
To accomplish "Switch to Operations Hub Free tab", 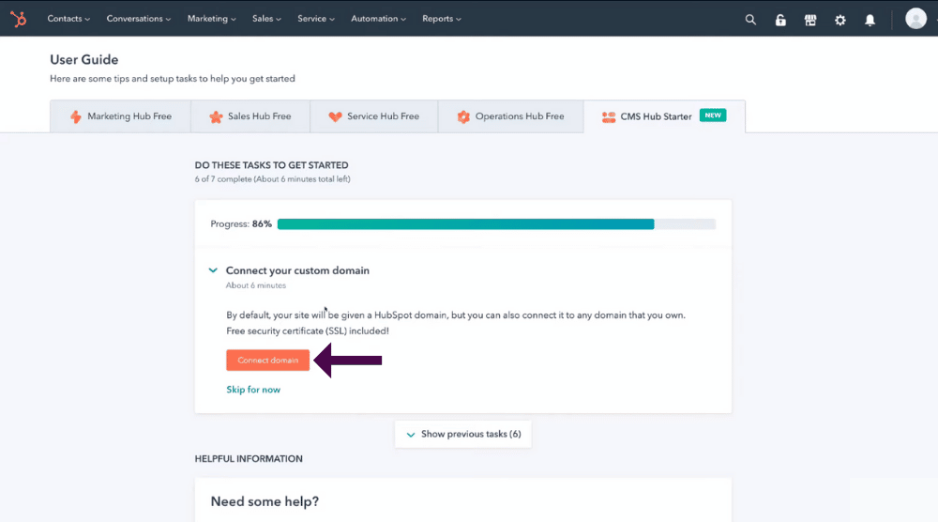I will click(x=511, y=116).
